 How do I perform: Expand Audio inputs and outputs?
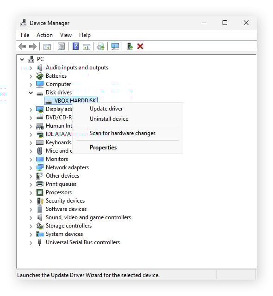pos(31,68)
